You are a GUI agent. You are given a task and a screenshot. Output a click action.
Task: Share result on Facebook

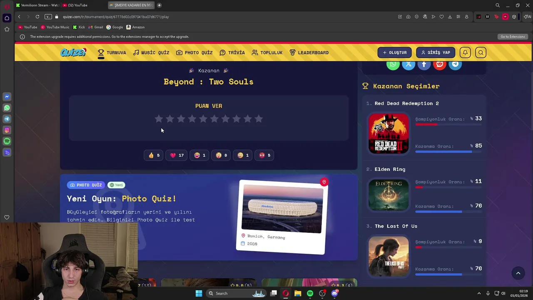(x=424, y=64)
